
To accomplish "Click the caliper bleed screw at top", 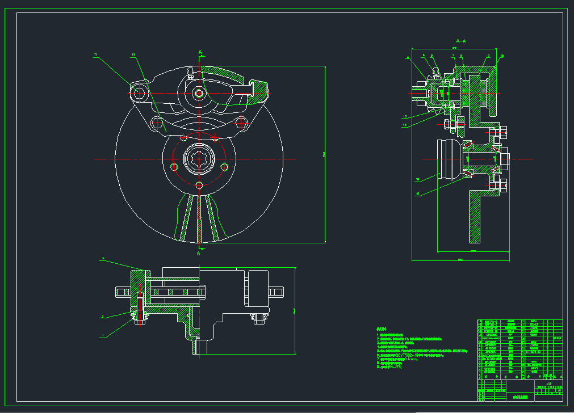I will (x=190, y=73).
